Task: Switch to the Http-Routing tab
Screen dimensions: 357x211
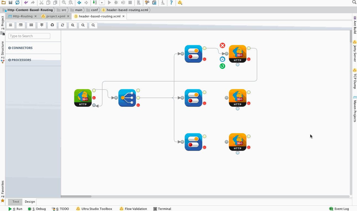Action: point(23,16)
